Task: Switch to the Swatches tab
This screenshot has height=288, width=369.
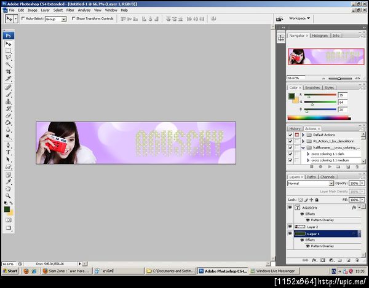Action: [x=312, y=88]
